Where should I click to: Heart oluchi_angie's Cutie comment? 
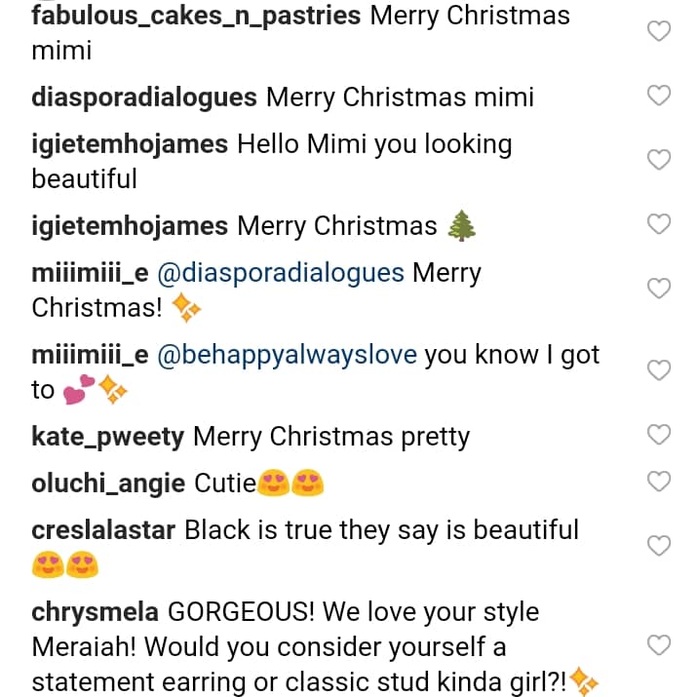(659, 482)
